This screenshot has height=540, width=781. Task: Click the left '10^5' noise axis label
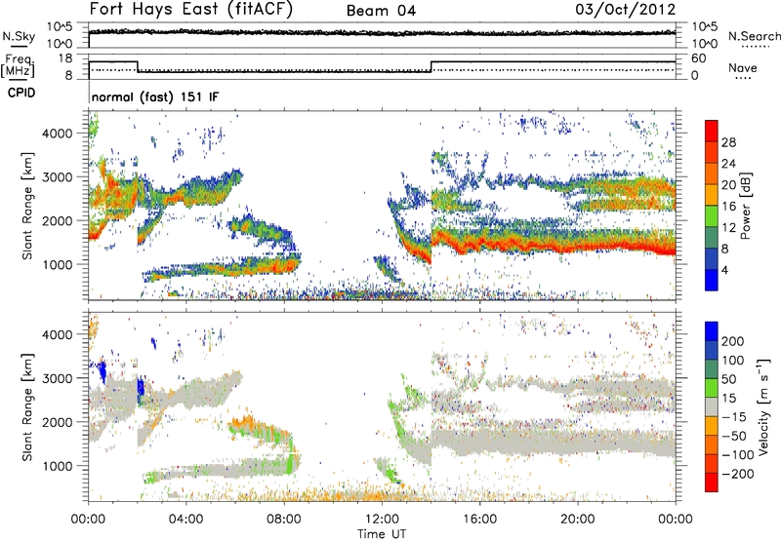(60, 27)
